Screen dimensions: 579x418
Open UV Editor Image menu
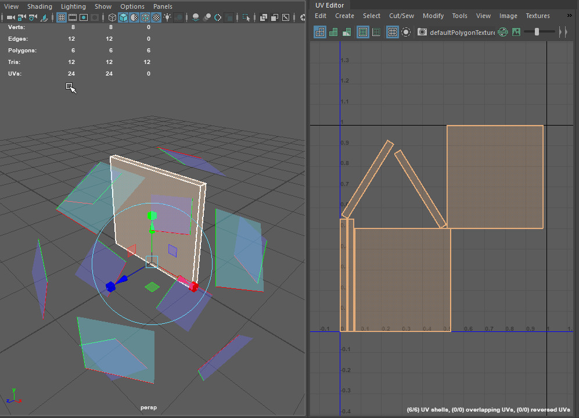coord(508,16)
